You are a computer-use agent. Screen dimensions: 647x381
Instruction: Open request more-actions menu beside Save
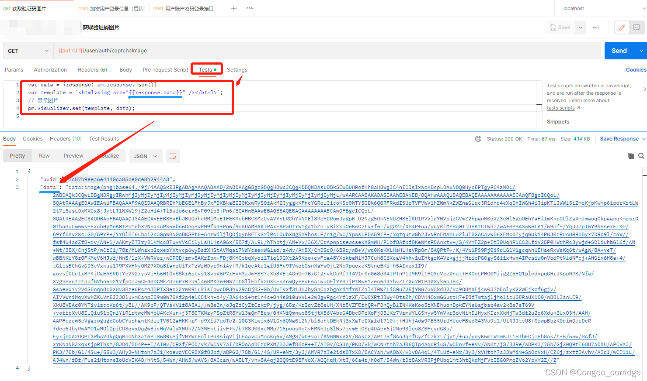click(x=596, y=27)
